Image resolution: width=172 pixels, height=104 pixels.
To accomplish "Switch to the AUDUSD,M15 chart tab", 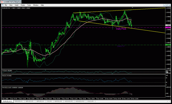I will coord(80,101).
